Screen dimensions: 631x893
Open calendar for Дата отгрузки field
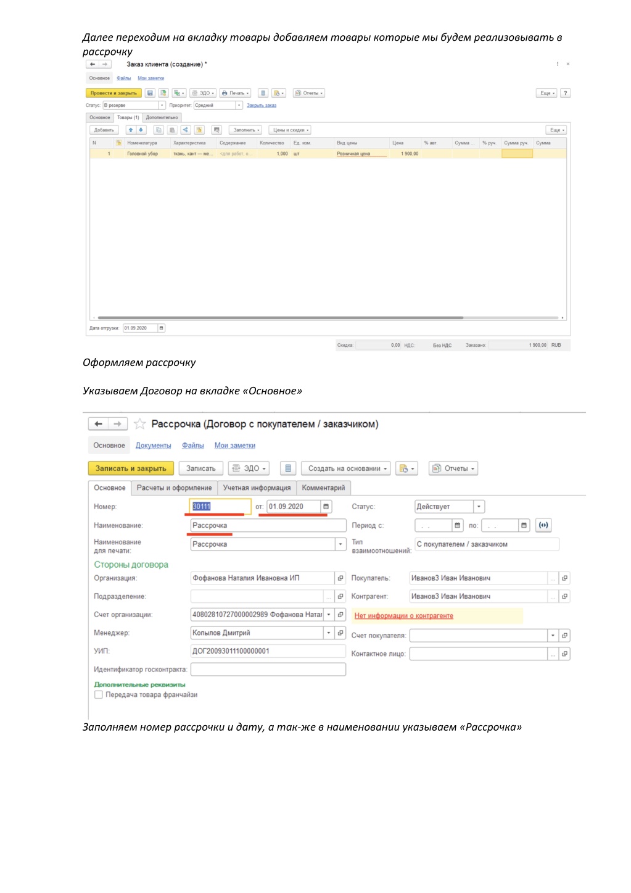162,328
